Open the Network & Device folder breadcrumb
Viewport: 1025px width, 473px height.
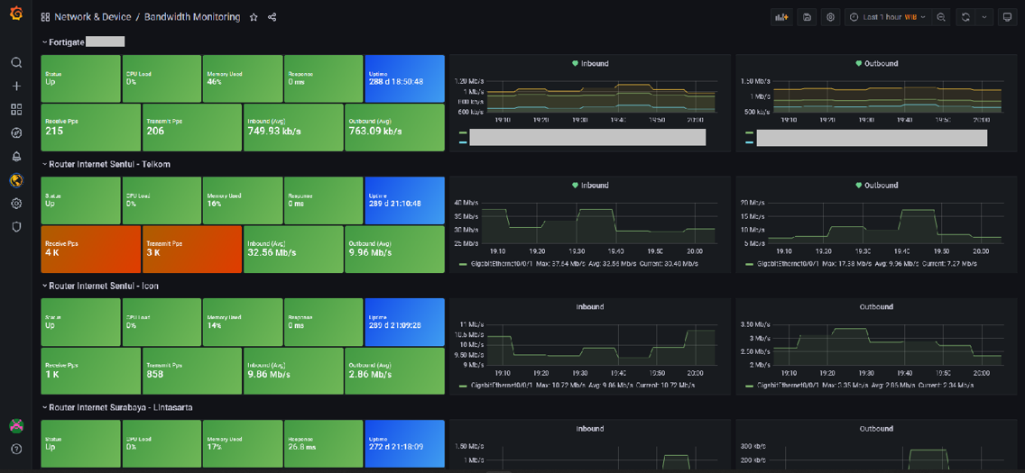pyautogui.click(x=91, y=18)
